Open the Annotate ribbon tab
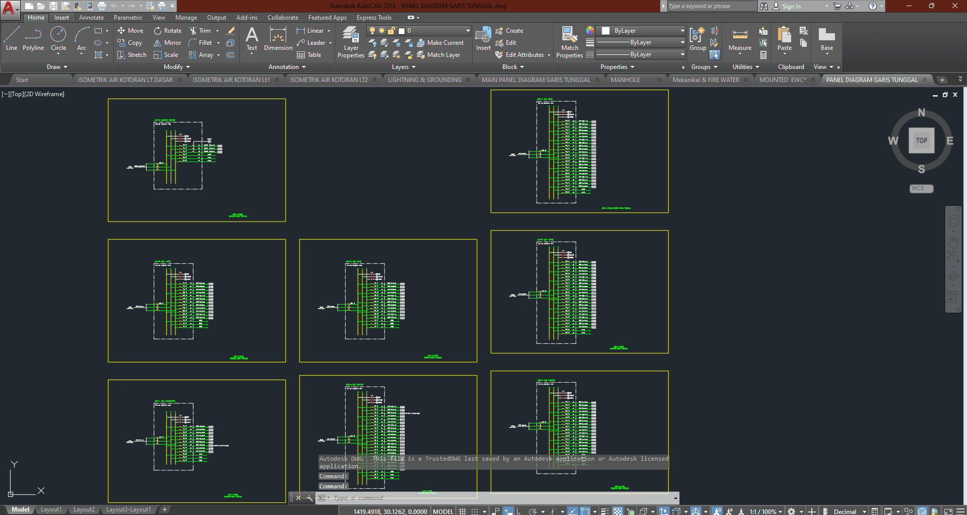 click(91, 18)
